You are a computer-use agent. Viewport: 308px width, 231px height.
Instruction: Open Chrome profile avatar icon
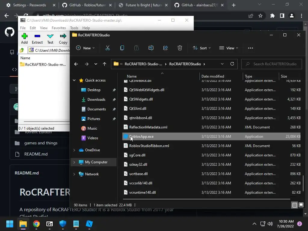tap(291, 16)
